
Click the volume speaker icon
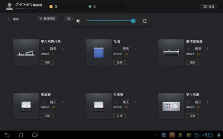tap(78, 21)
